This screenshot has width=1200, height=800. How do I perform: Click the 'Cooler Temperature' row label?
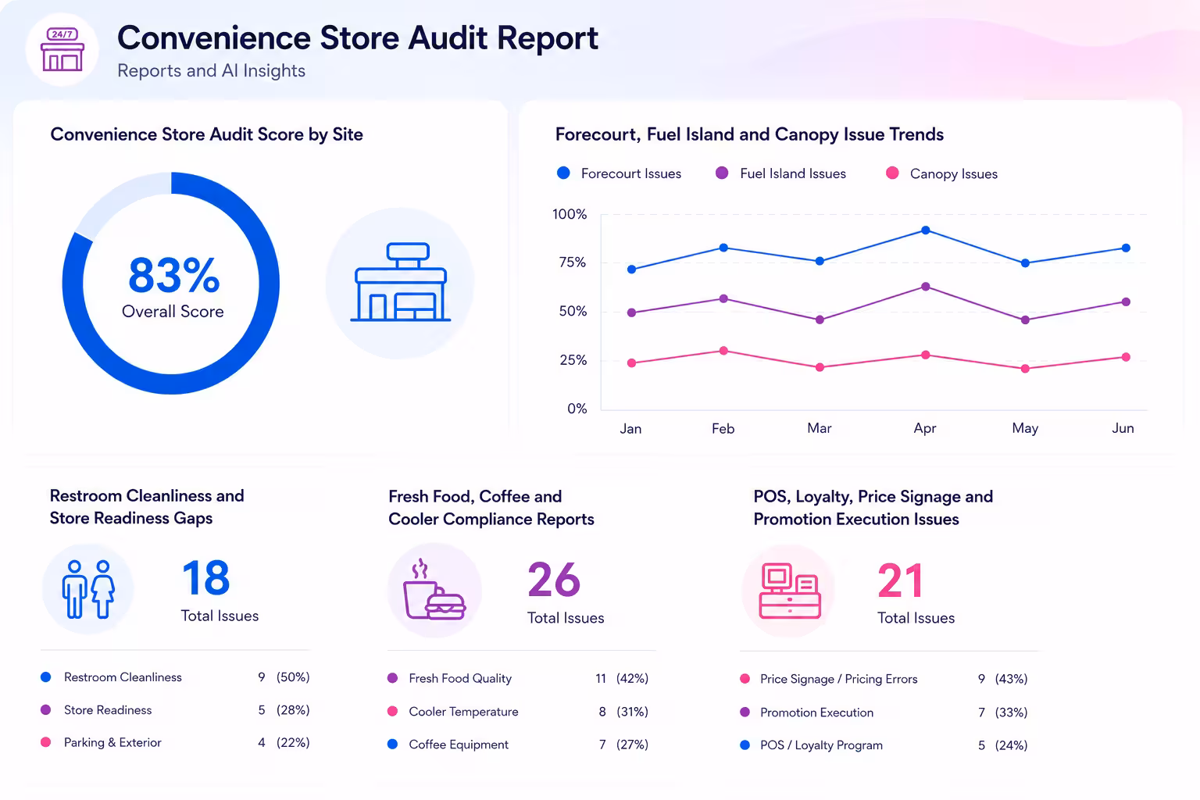463,712
